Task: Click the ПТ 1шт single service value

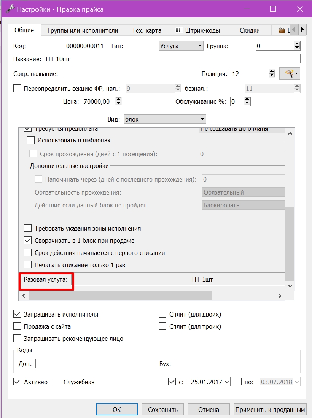Action: pyautogui.click(x=202, y=279)
